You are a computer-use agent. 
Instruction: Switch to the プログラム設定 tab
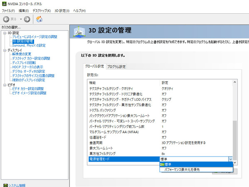pyautogui.click(x=116, y=67)
